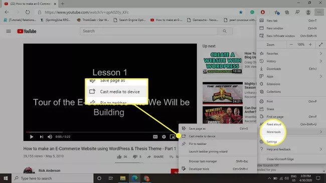Open the Create a Website with WordPress thumbnail

point(223,62)
